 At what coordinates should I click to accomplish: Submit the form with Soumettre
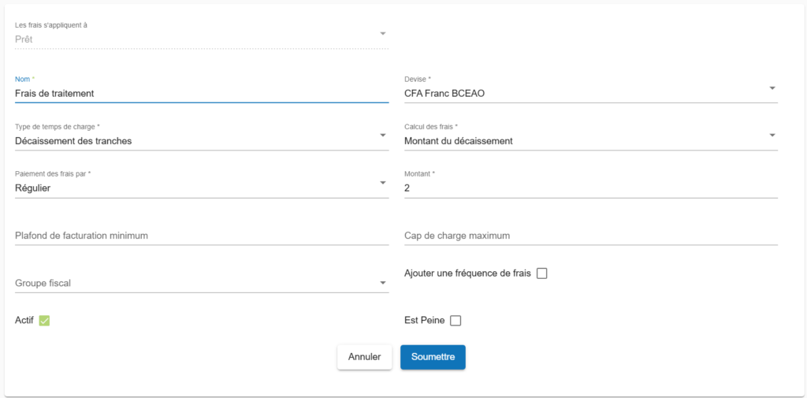[433, 357]
